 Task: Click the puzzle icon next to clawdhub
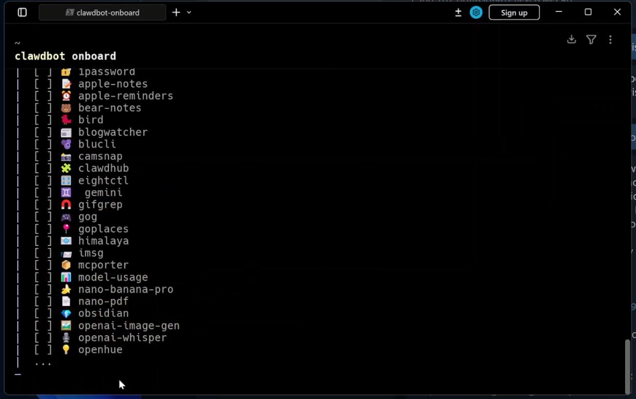click(x=66, y=168)
